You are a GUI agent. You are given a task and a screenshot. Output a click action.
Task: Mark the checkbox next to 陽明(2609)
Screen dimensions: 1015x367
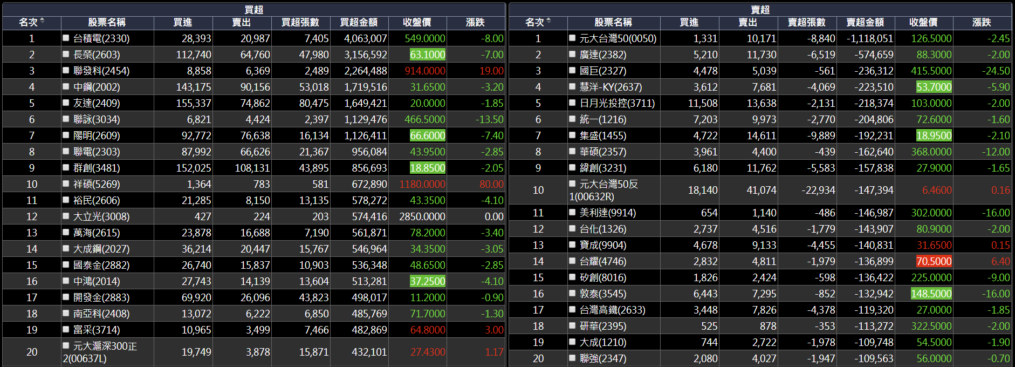tap(66, 135)
